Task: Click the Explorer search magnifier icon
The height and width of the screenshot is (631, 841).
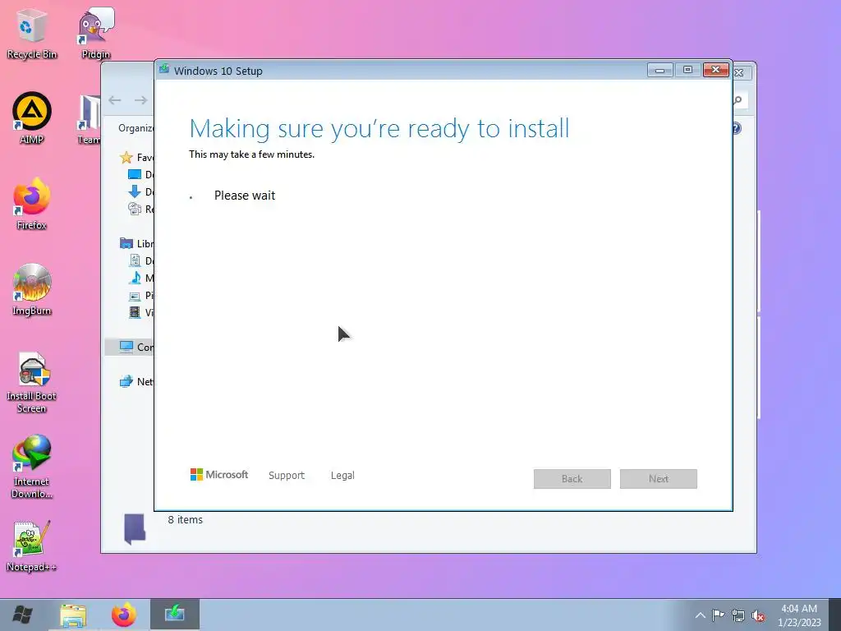Action: 738,100
